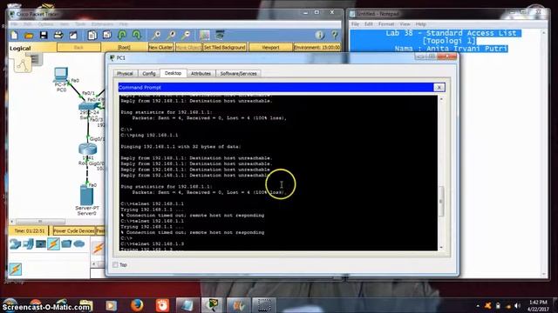Click the 1941 router in the workspace

pyautogui.click(x=88, y=149)
